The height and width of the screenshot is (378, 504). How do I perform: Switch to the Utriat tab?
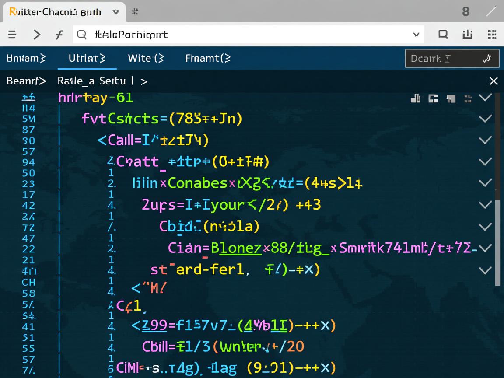click(x=87, y=58)
